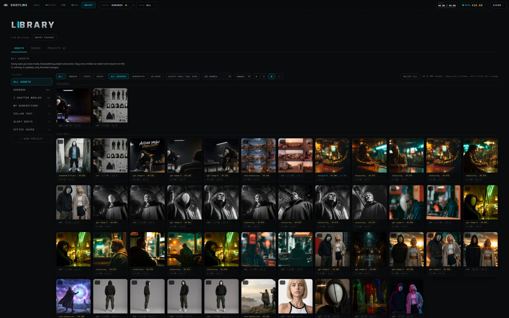Open the neon-lit couple thumbnail in the bottom row
This screenshot has height=318, width=509.
click(407, 296)
